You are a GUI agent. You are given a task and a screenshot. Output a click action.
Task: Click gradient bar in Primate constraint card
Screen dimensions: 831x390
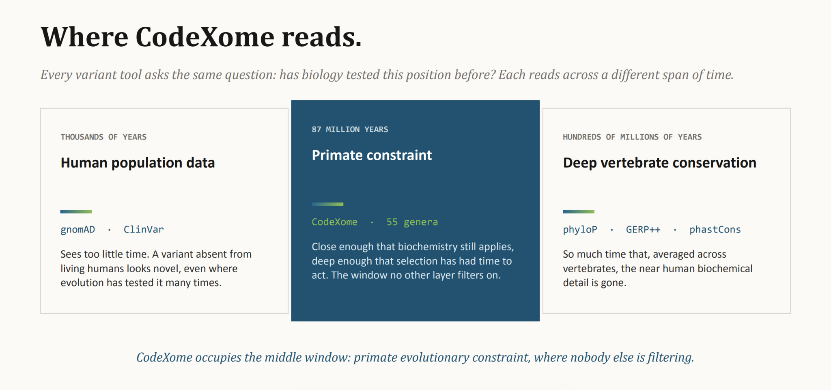pyautogui.click(x=327, y=204)
